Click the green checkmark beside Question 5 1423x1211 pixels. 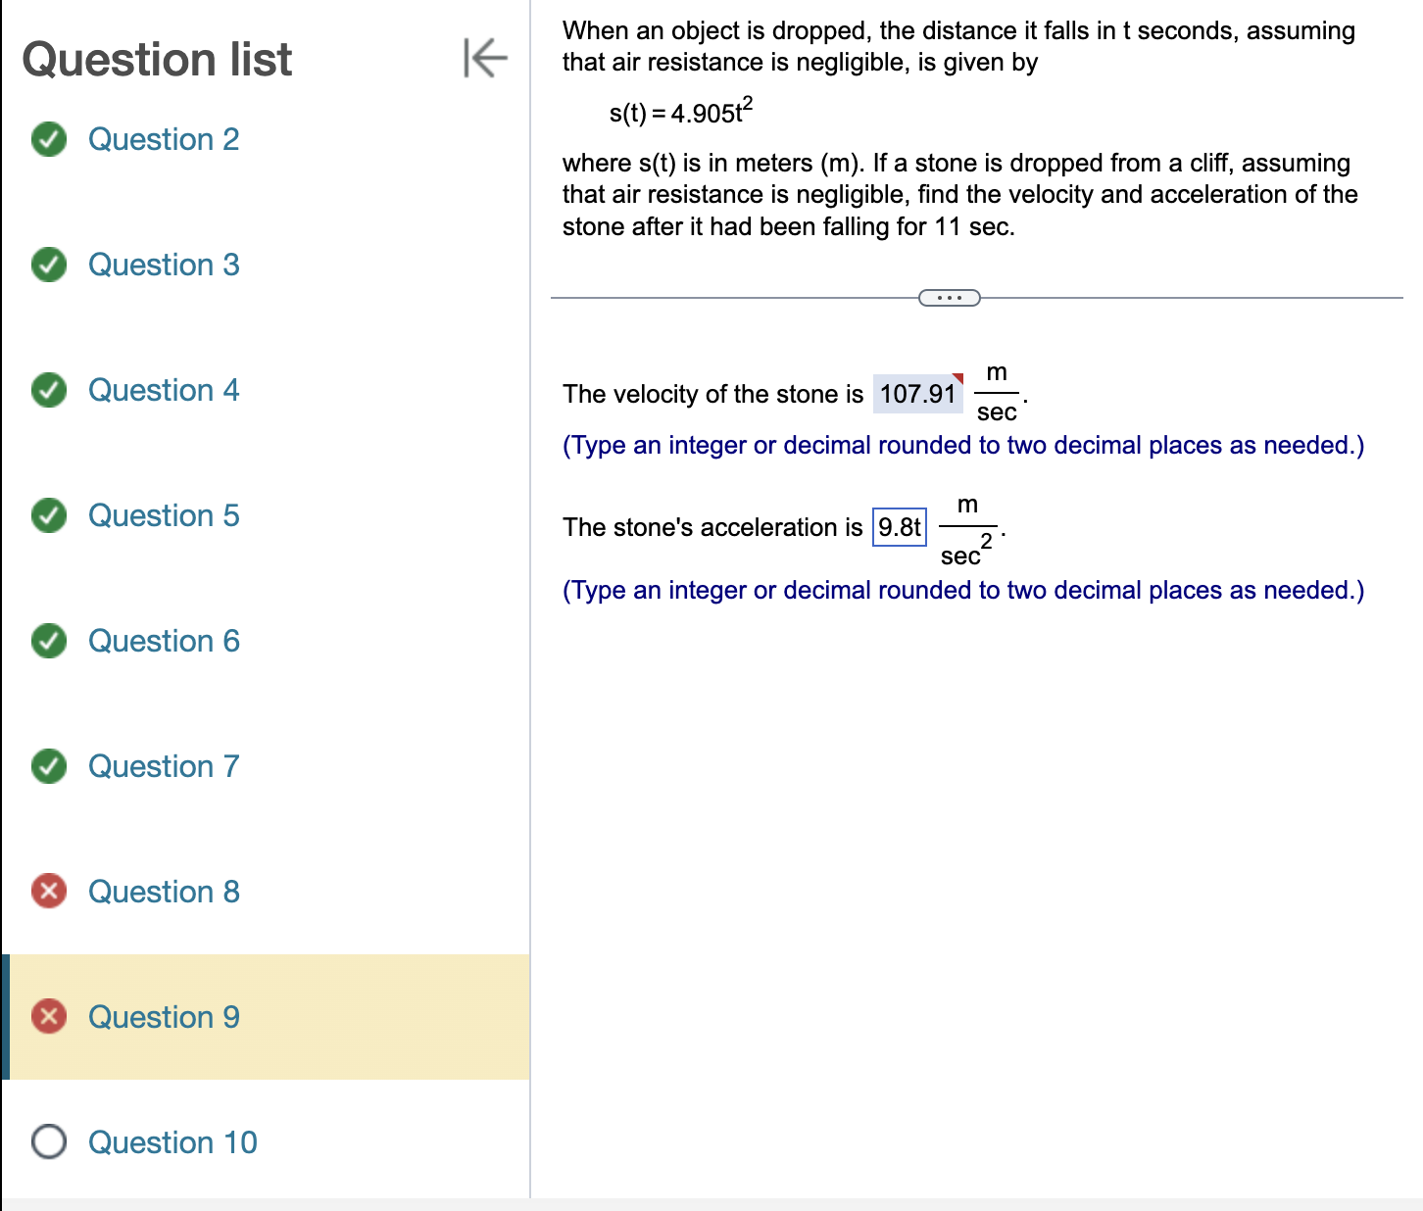click(48, 515)
